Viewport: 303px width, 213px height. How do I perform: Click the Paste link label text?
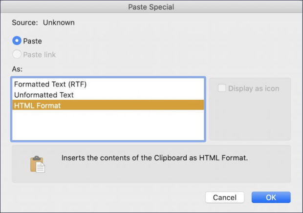tap(40, 55)
